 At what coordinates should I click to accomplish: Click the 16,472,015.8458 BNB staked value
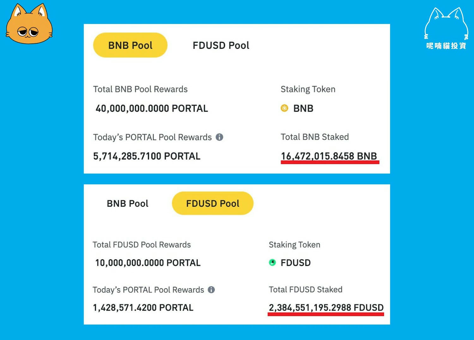tap(329, 156)
